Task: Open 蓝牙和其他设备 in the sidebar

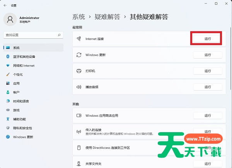Action: [24, 57]
